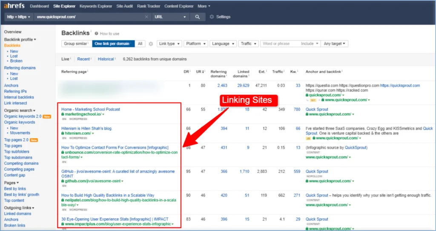Image resolution: width=436 pixels, height=231 pixels.
Task: Open the http + https protocol dropdown
Action: 18,17
